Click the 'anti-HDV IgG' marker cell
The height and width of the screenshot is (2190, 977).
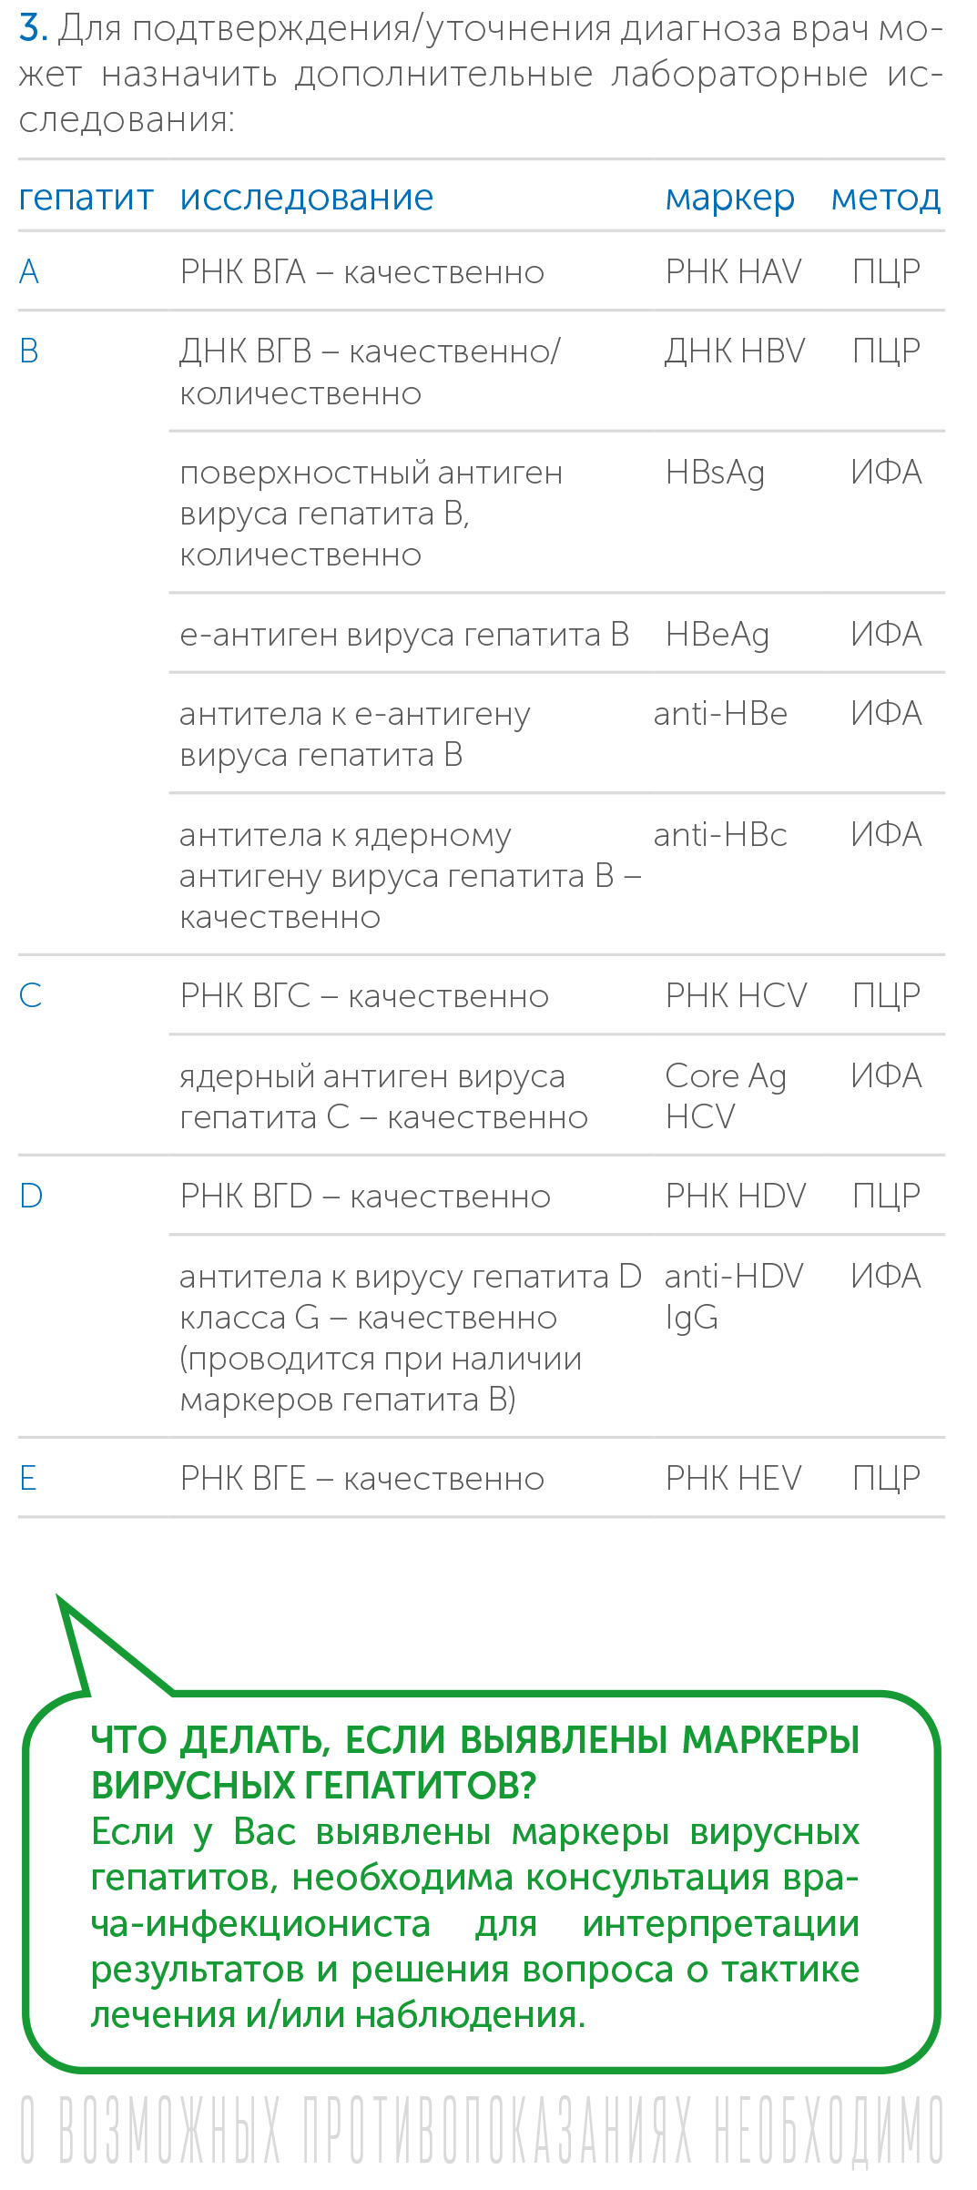pos(734,1298)
